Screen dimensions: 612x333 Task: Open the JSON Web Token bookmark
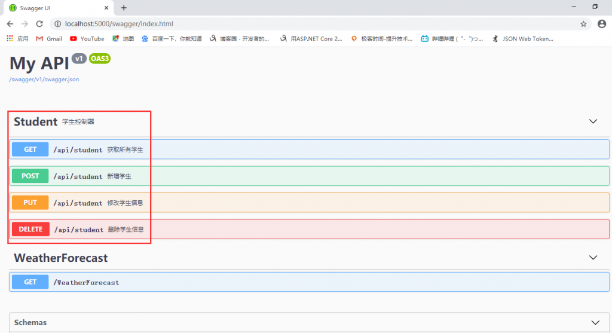pyautogui.click(x=522, y=39)
